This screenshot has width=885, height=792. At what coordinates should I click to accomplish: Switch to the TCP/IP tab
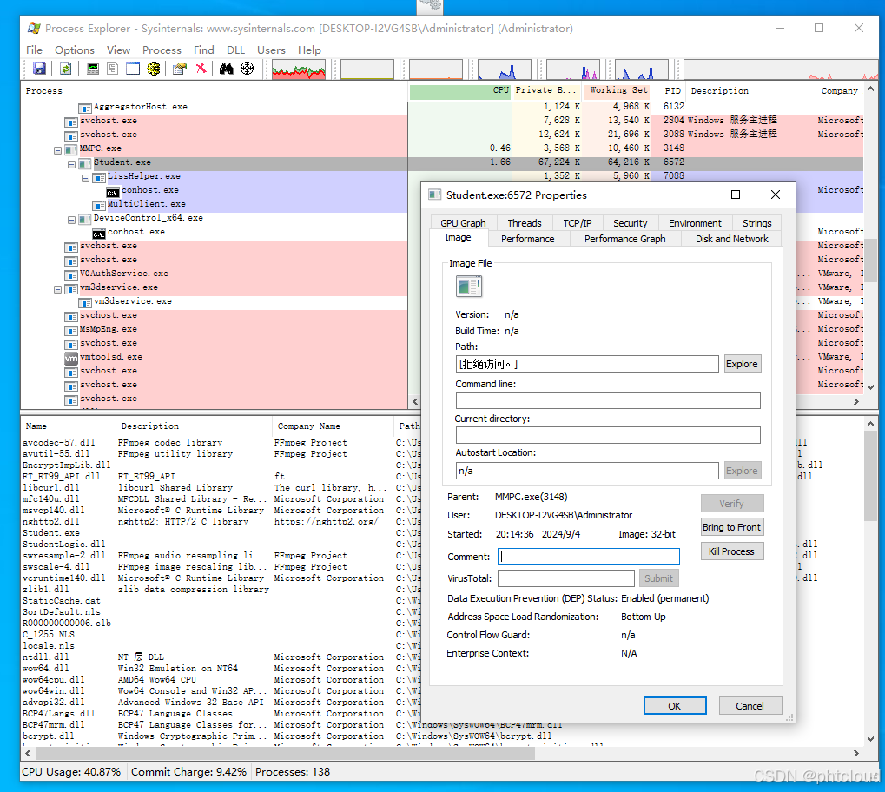(x=578, y=223)
